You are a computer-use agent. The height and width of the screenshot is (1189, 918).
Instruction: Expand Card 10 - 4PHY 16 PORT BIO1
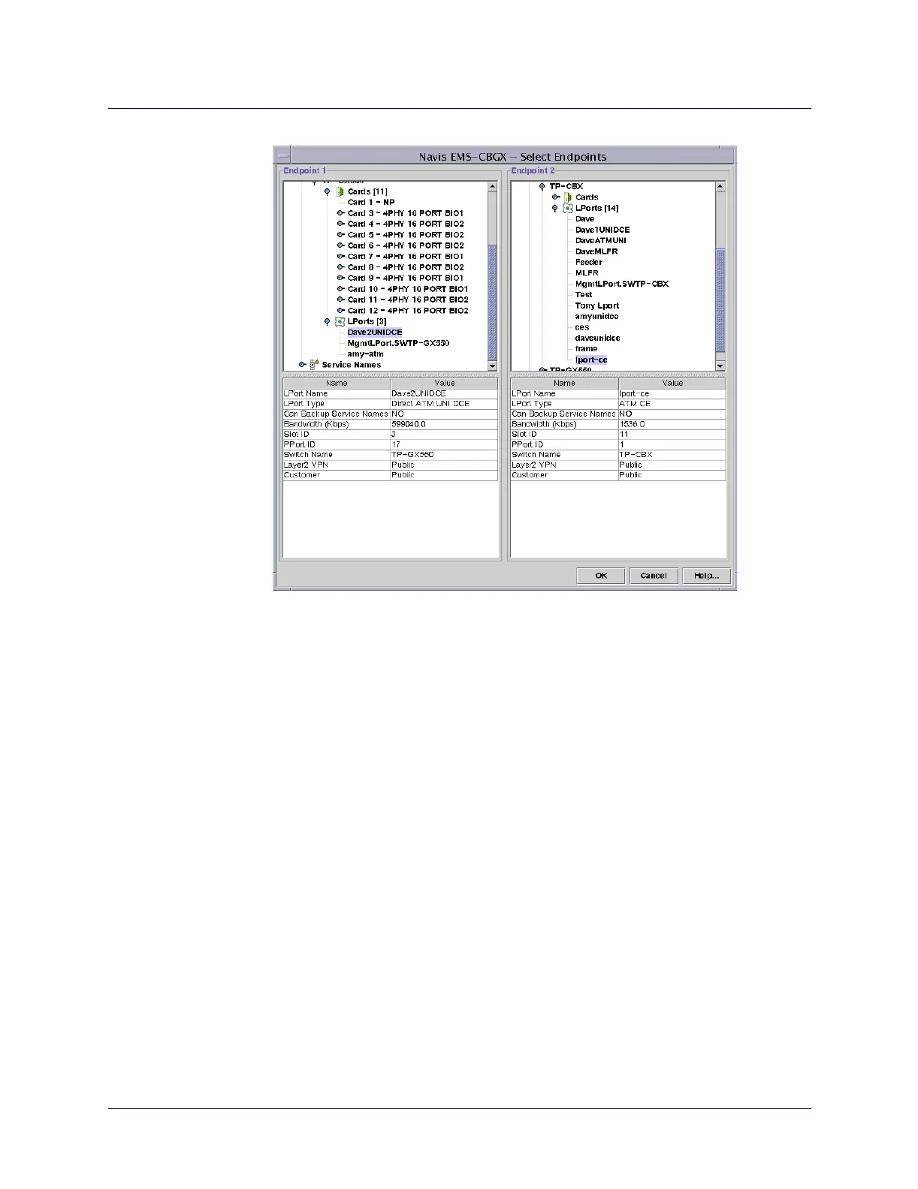point(340,289)
